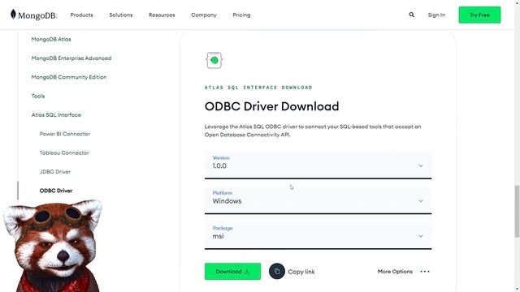
Task: Expand the Platform Windows dropdown
Action: 318,200
